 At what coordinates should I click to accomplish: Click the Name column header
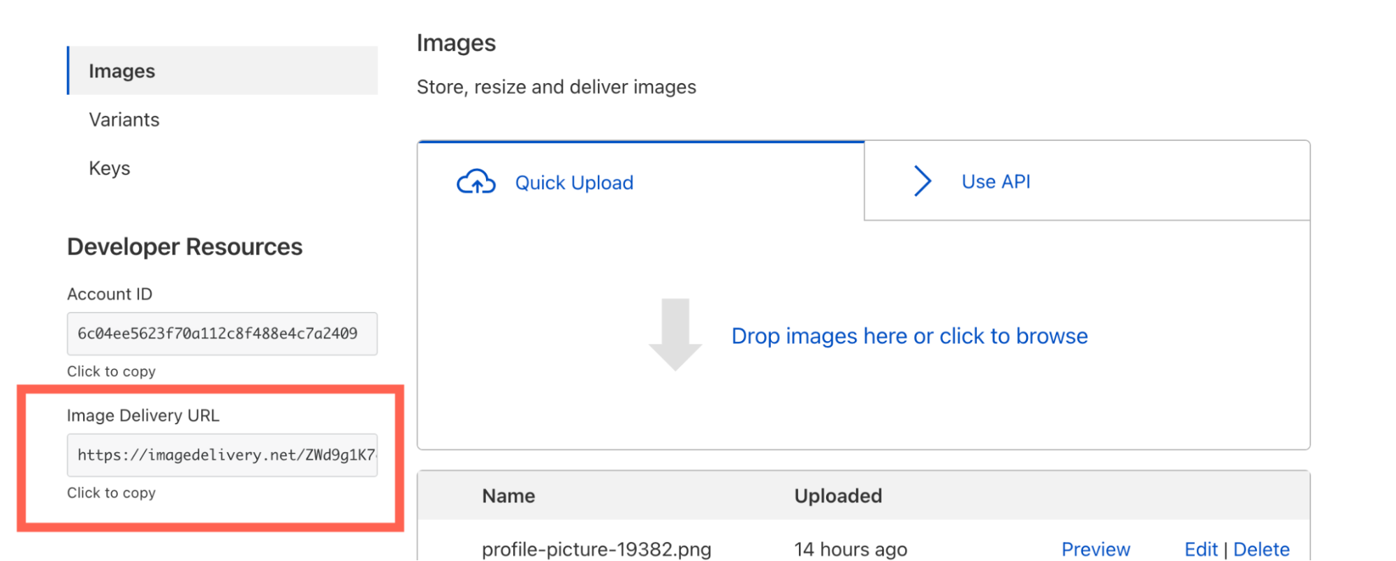(508, 496)
